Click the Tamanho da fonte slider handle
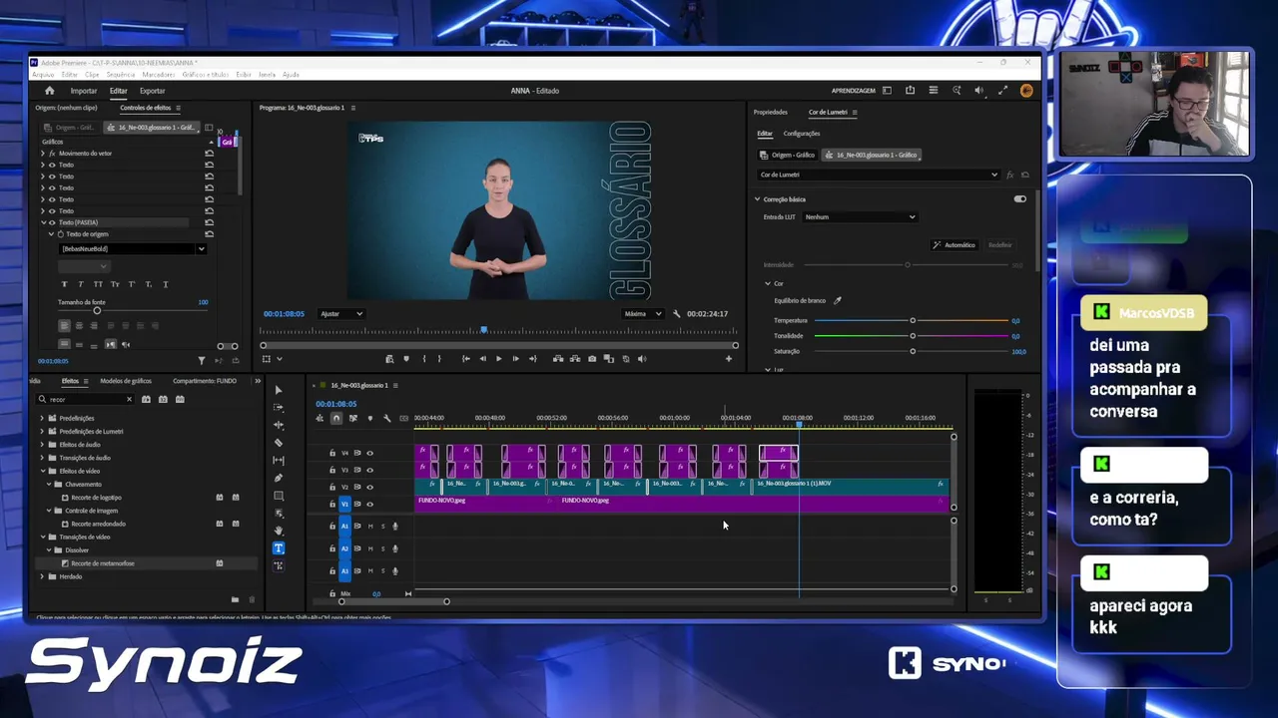Viewport: 1278px width, 718px height. pyautogui.click(x=97, y=311)
